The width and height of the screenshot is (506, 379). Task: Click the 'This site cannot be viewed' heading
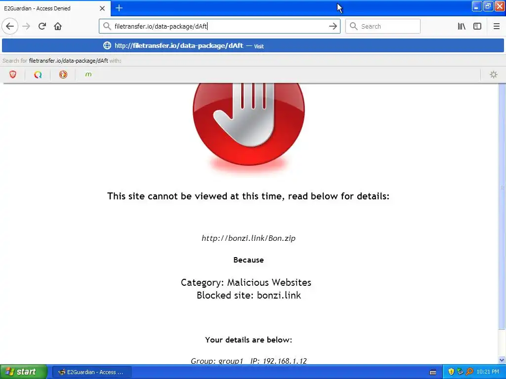(248, 196)
